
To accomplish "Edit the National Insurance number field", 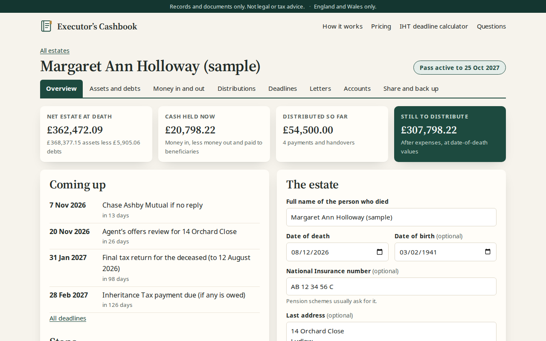I will pyautogui.click(x=391, y=286).
